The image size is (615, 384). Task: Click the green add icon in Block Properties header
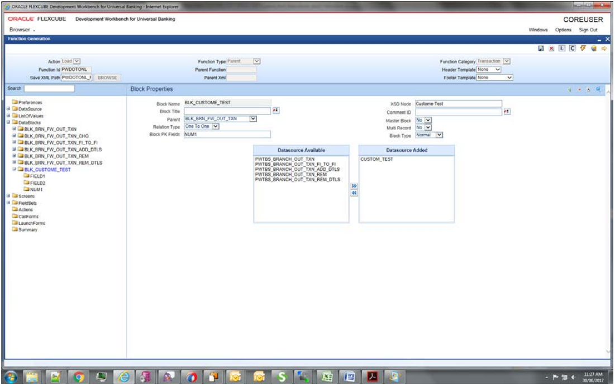[569, 90]
